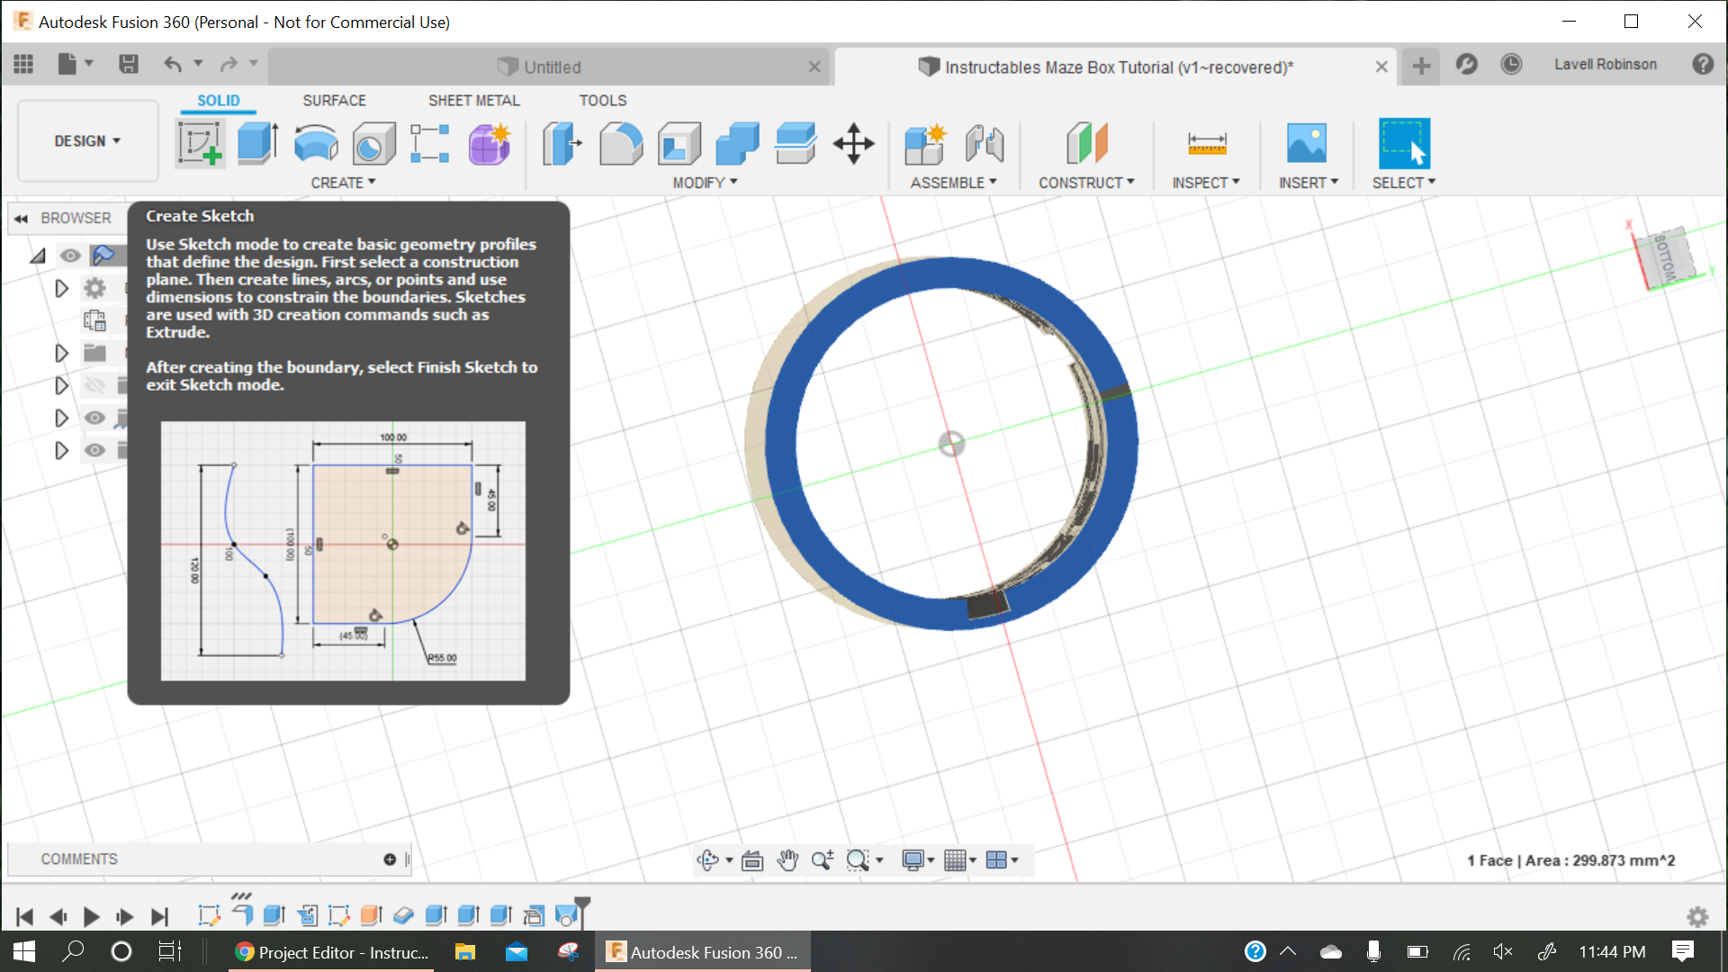Viewport: 1728px width, 972px height.
Task: Open the CREATE dropdown menu
Action: coord(343,183)
